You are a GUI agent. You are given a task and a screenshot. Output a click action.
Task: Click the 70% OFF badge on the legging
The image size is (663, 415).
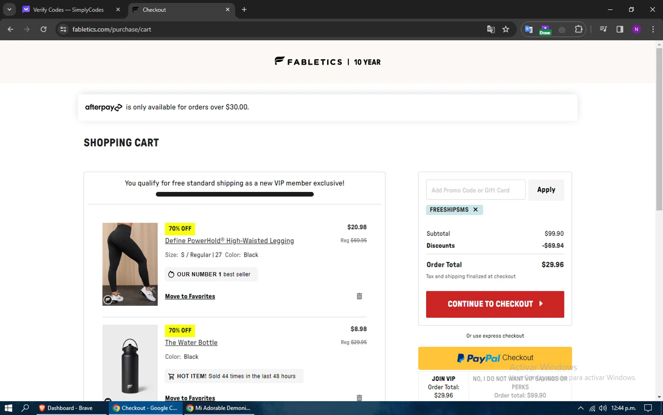(180, 229)
